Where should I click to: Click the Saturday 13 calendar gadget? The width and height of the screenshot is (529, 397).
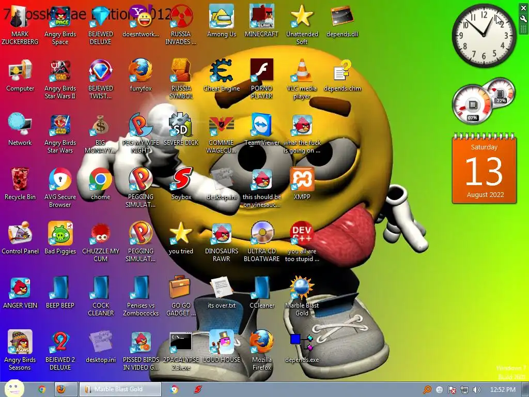[485, 169]
